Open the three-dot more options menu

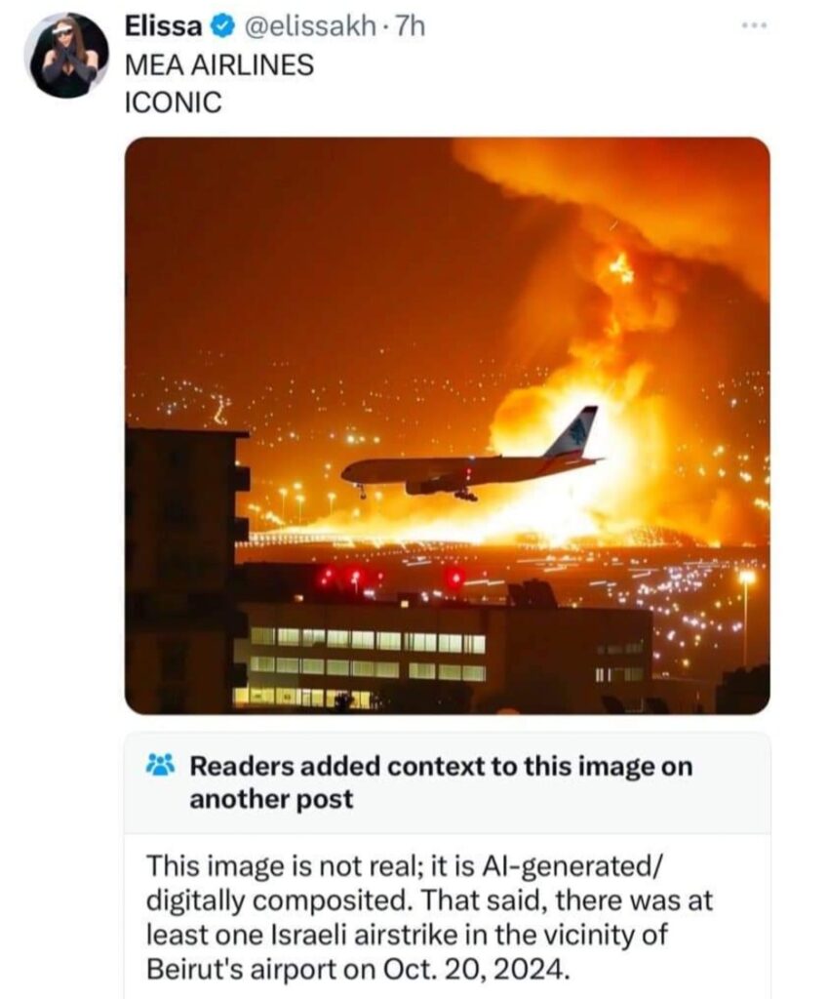[x=755, y=25]
